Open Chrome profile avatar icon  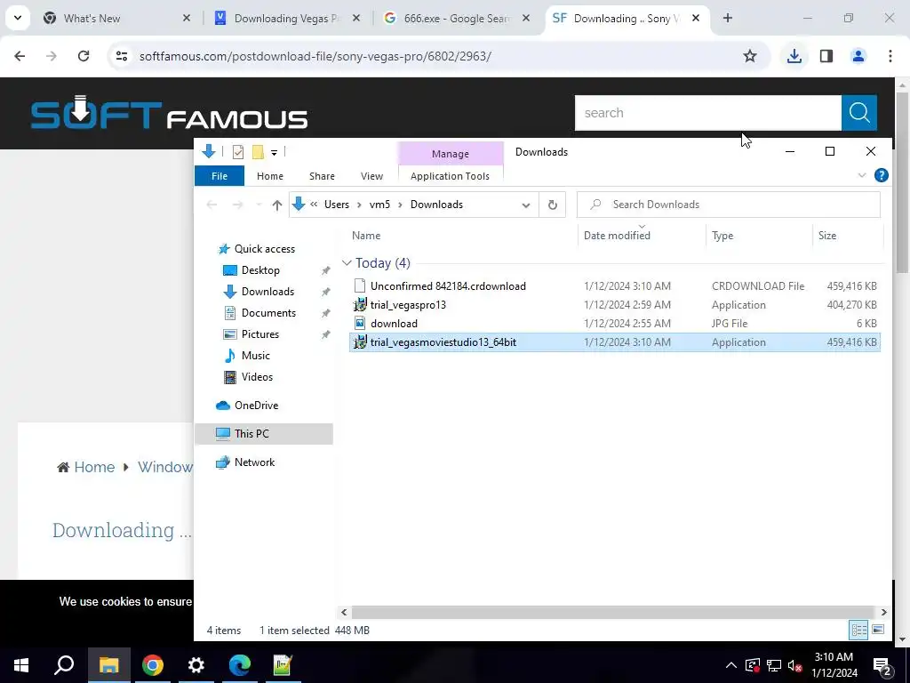(858, 56)
